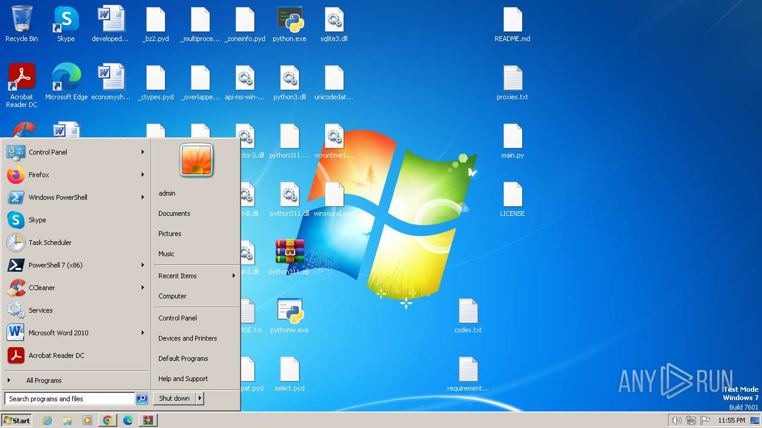Select the LICENSE file on desktop
762x428 pixels.
(x=513, y=199)
